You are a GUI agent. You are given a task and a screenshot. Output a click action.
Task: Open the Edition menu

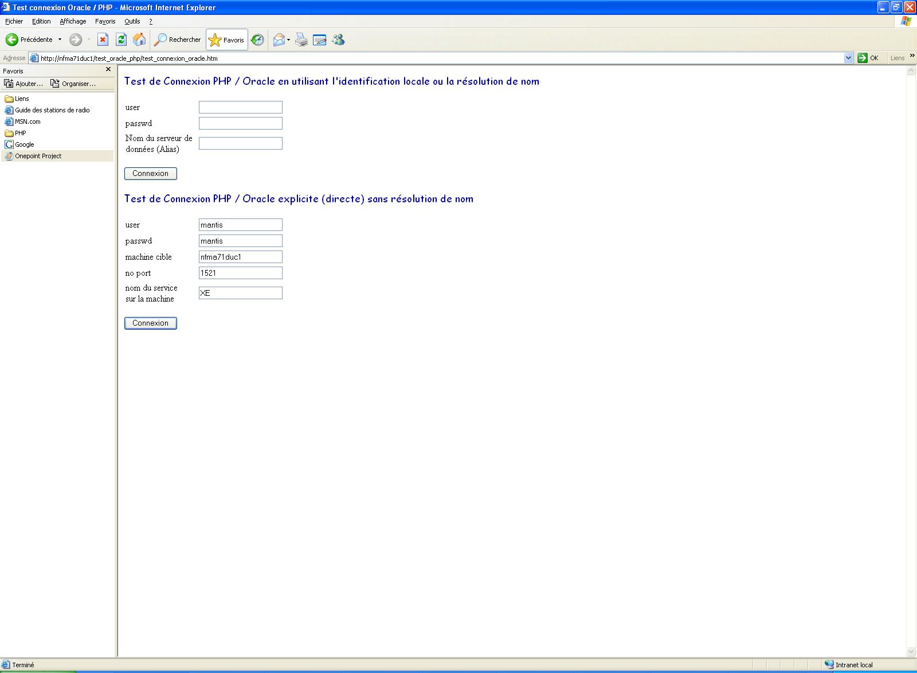coord(41,21)
